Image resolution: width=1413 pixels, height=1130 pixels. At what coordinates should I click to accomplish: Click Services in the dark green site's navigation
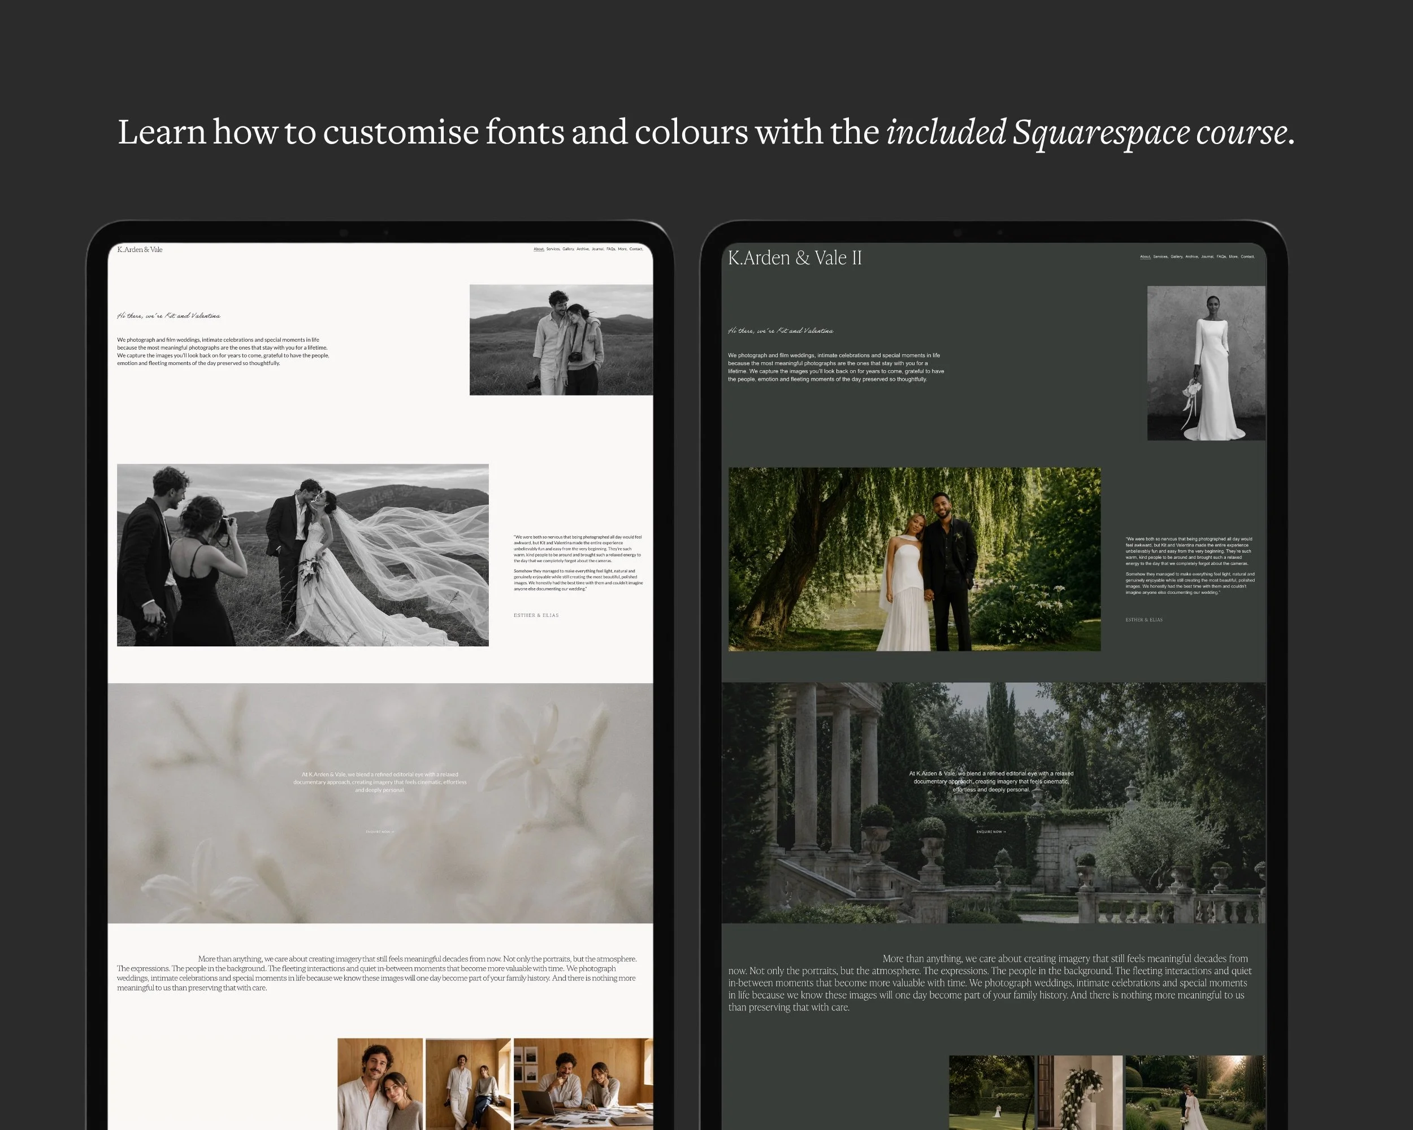(1161, 257)
